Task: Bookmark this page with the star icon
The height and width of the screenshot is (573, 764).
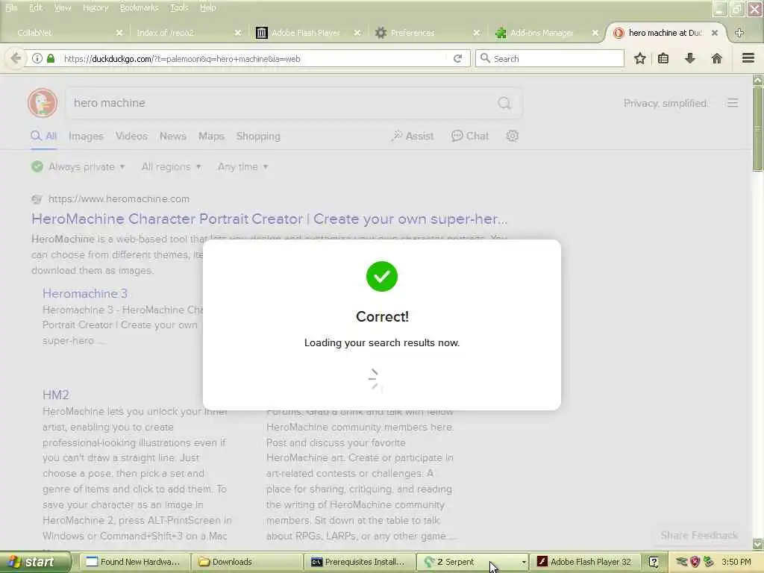Action: click(x=639, y=58)
